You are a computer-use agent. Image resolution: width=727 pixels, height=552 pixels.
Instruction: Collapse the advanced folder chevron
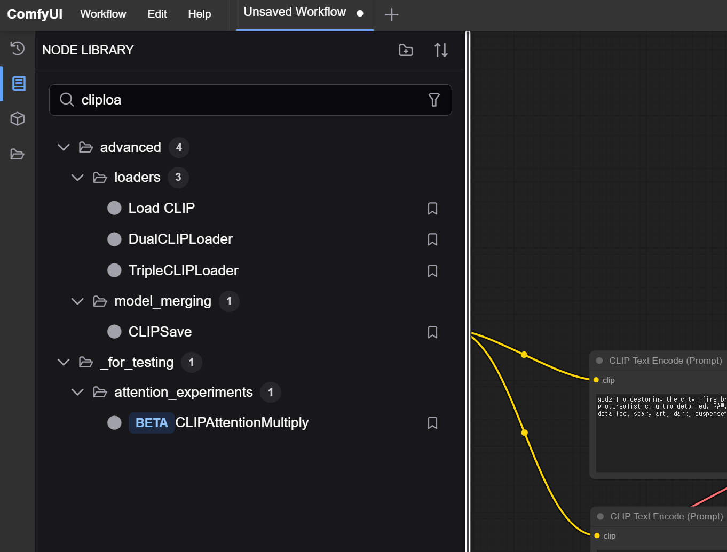[64, 147]
